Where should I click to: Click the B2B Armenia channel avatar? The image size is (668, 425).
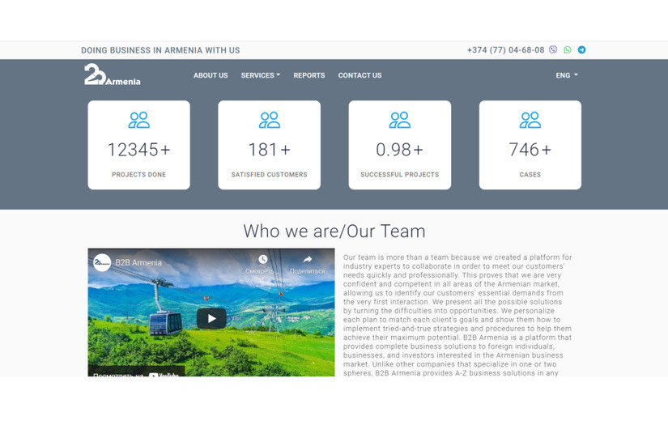[102, 262]
